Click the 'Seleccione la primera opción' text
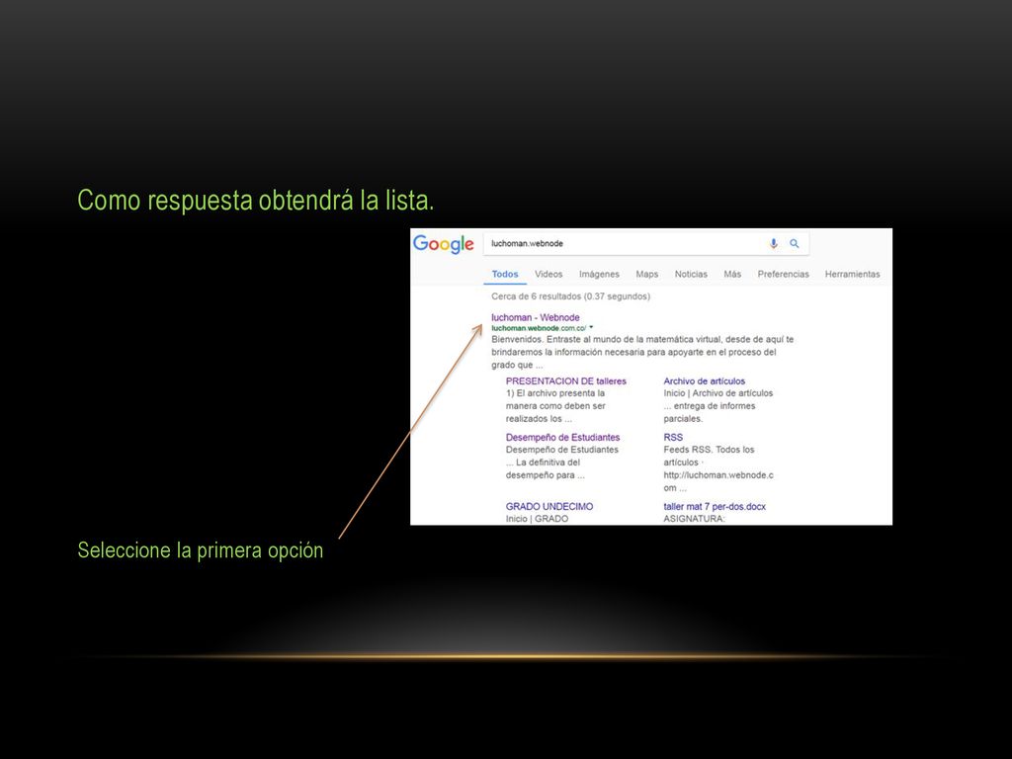Image resolution: width=1012 pixels, height=759 pixels. pos(200,549)
